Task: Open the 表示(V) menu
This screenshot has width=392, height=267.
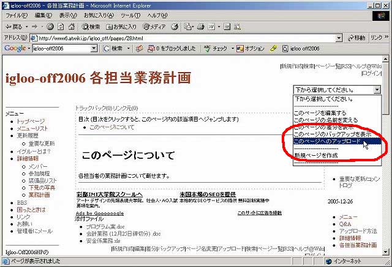Action: [68, 15]
